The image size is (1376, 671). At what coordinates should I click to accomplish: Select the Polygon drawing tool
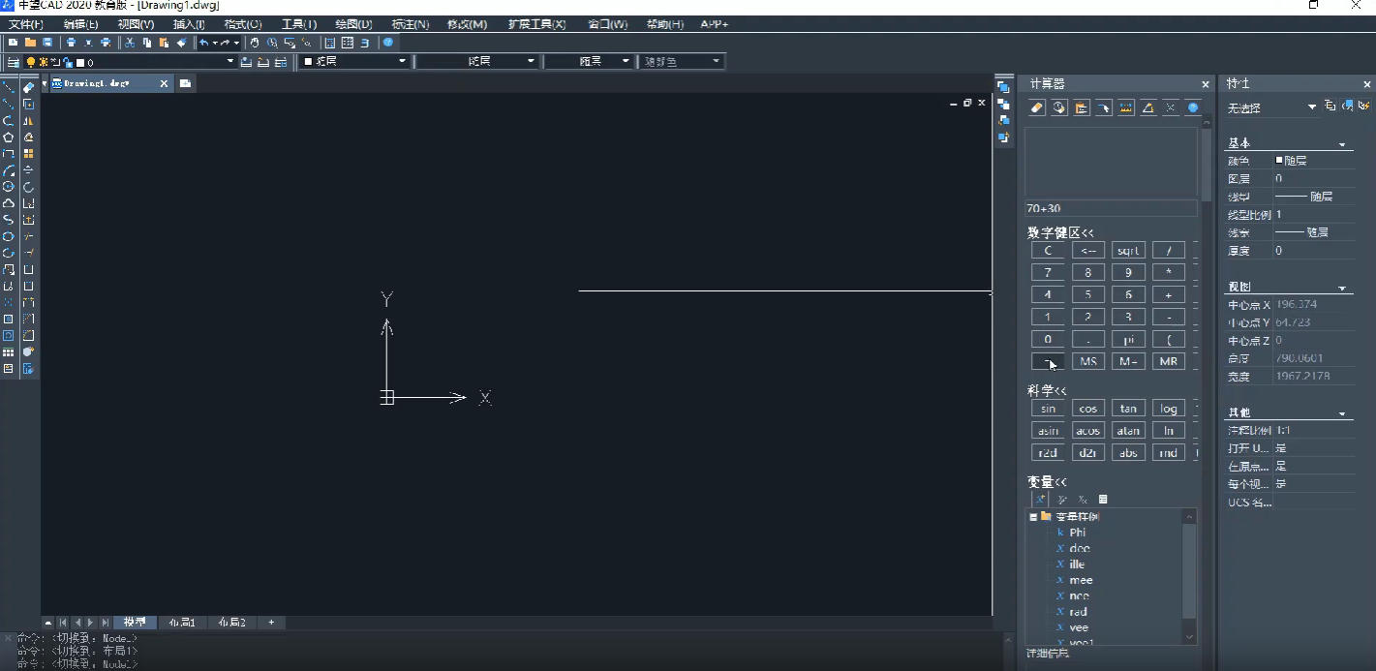9,137
